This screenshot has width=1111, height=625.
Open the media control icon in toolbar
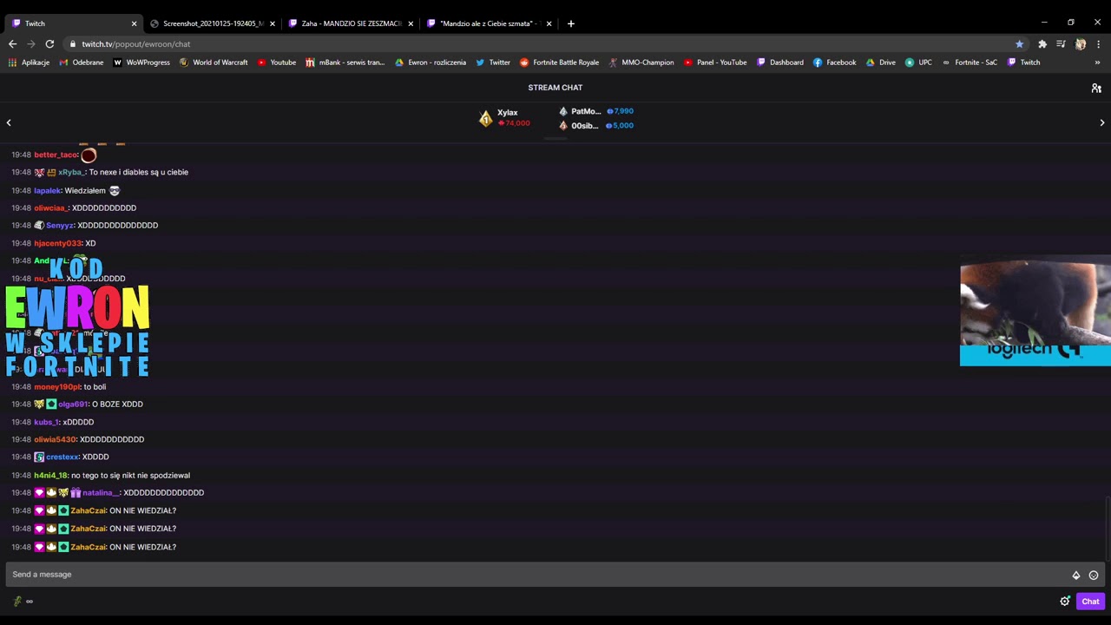[1061, 43]
